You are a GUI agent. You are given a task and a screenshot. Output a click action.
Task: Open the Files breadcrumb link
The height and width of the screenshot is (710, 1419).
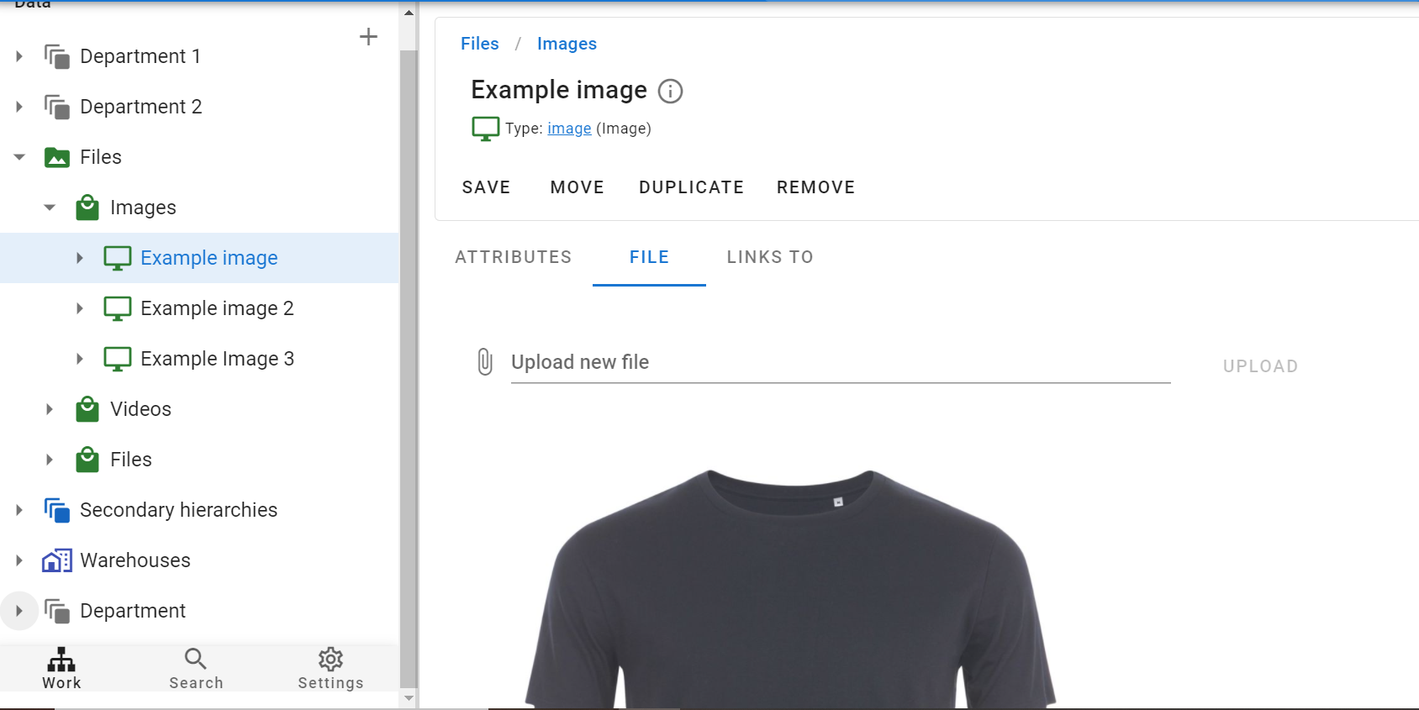tap(479, 44)
